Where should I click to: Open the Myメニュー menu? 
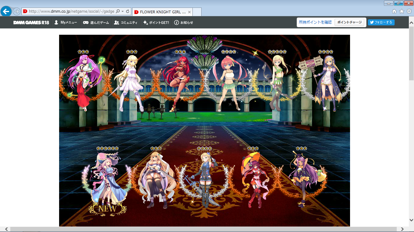click(66, 23)
